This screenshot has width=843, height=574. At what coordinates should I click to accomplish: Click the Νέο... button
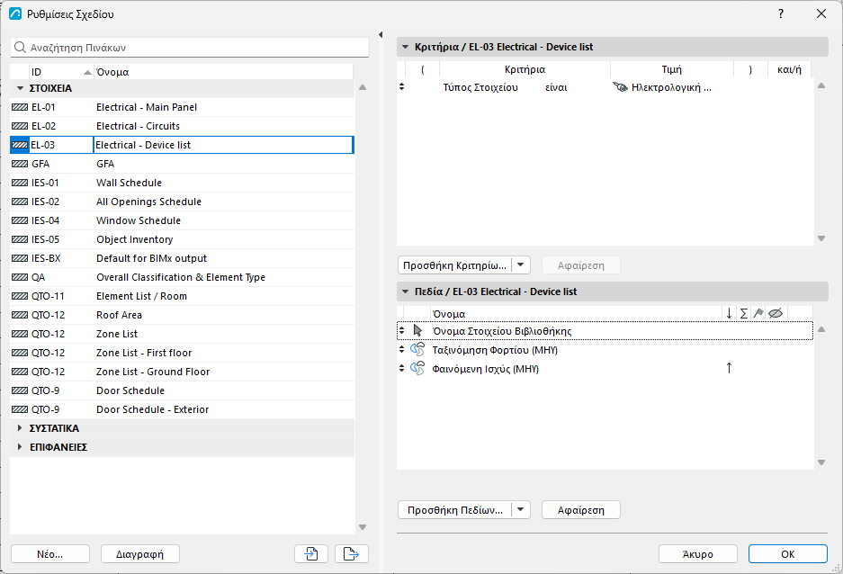pyautogui.click(x=50, y=553)
